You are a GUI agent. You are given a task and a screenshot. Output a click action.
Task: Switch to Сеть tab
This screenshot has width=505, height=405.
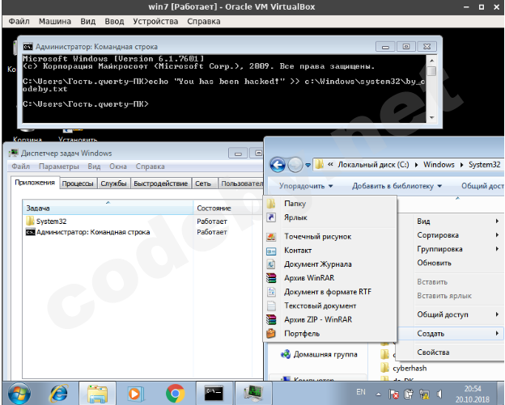pyautogui.click(x=203, y=184)
